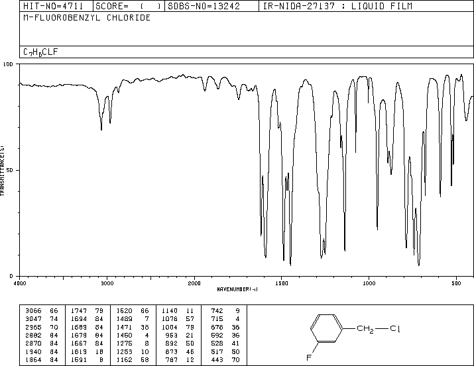Click the 1000 wavenumber axis label
The width and height of the screenshot is (474, 366).
click(x=369, y=283)
